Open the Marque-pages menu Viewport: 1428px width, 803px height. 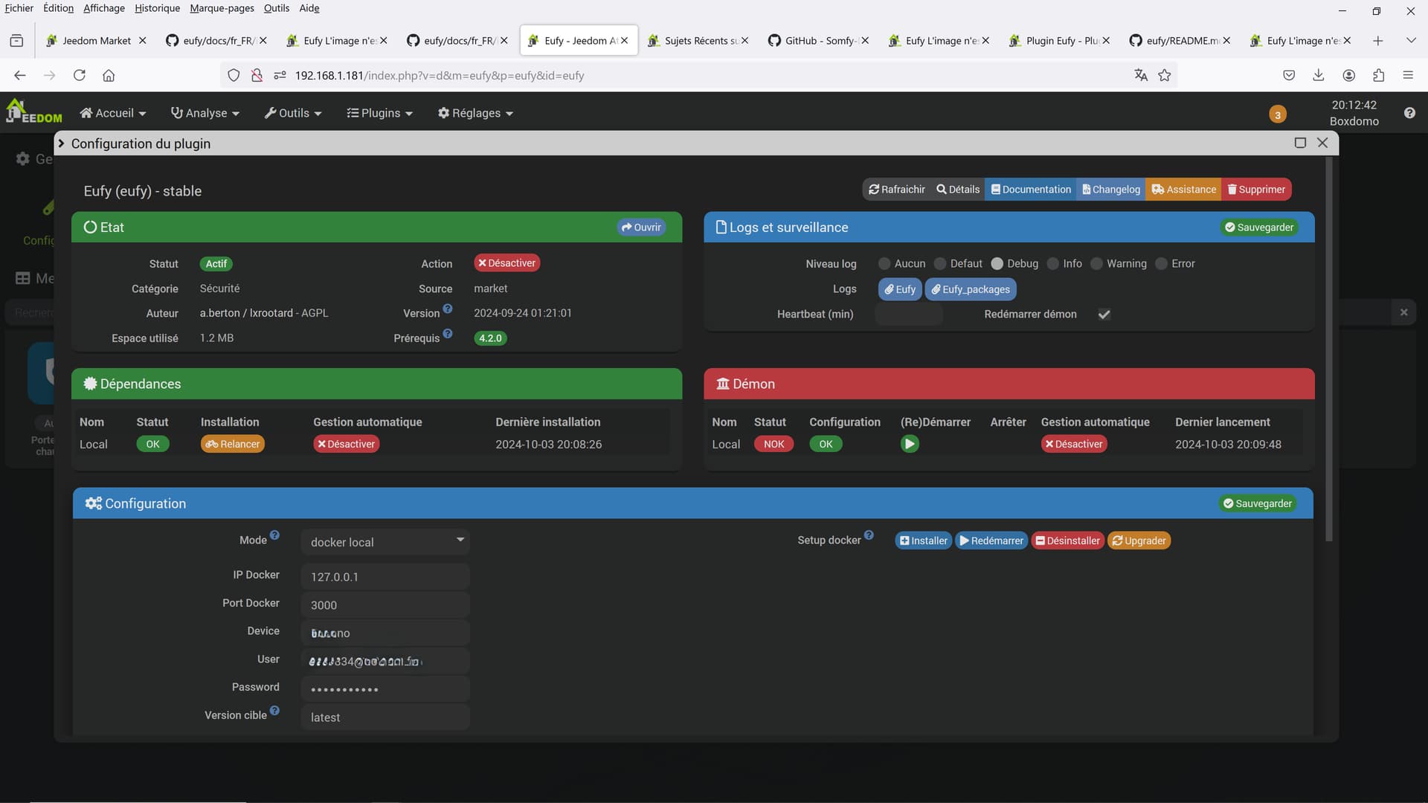point(222,8)
